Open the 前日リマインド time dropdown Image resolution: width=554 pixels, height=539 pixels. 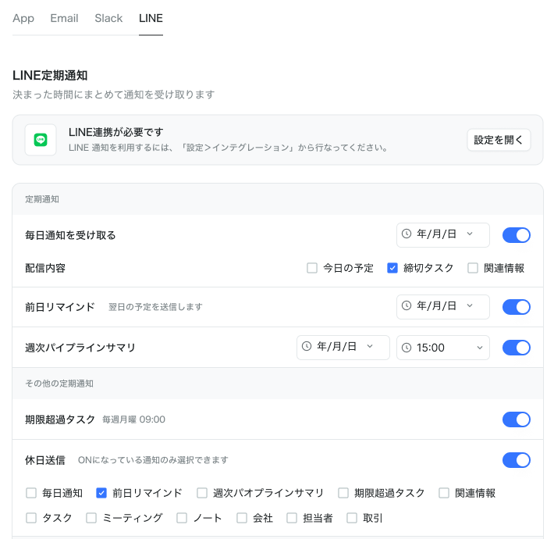click(442, 307)
